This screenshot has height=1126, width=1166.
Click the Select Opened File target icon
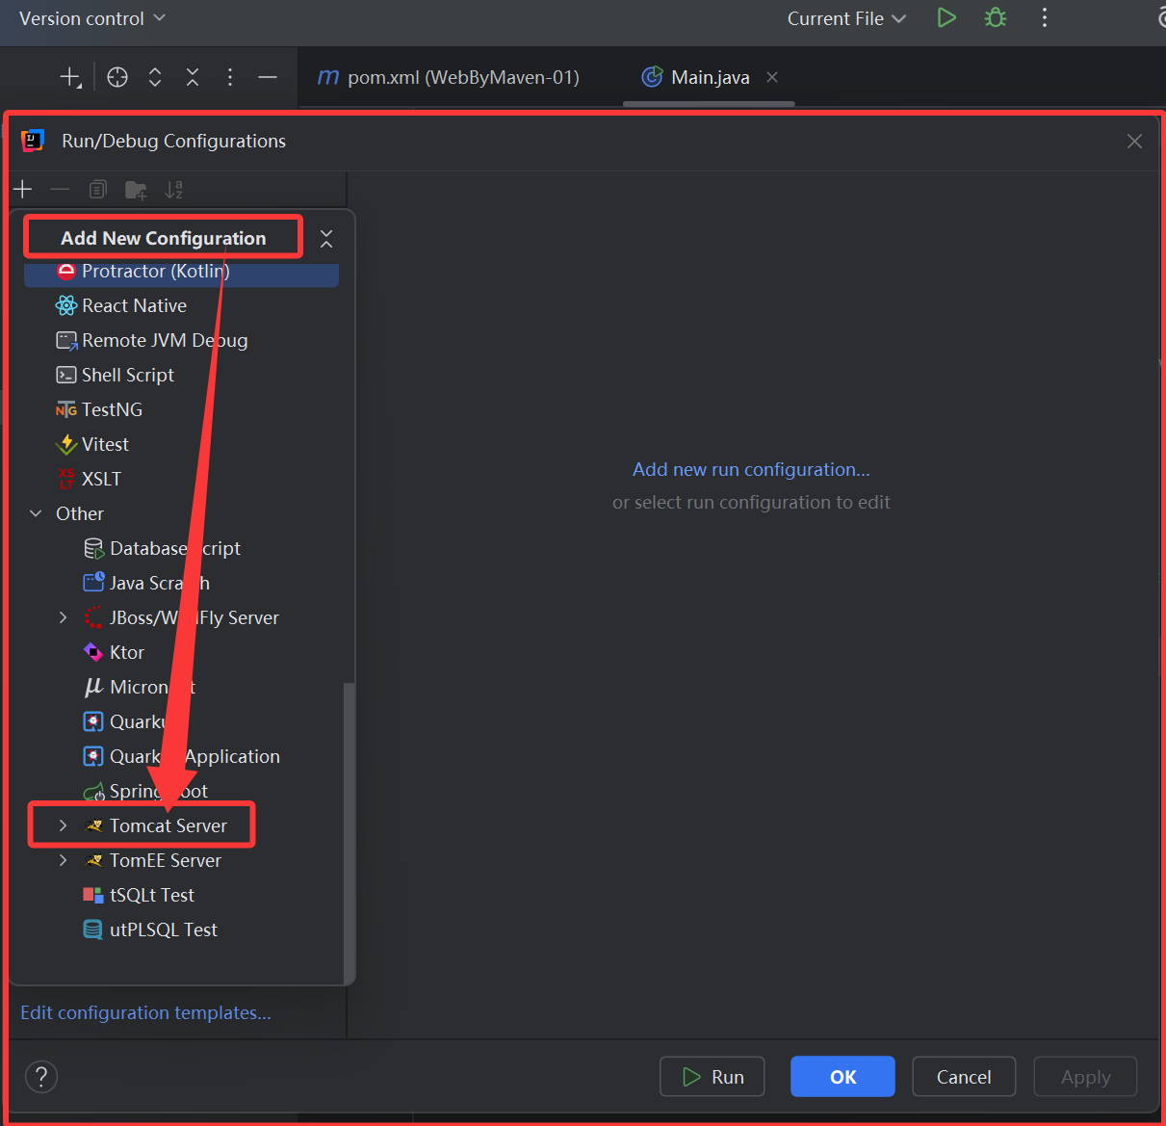coord(117,77)
